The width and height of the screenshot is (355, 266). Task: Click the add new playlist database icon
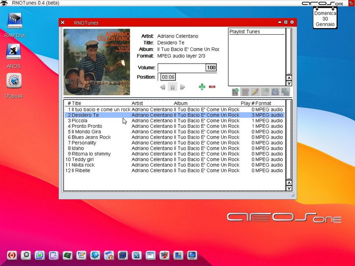pyautogui.click(x=235, y=92)
